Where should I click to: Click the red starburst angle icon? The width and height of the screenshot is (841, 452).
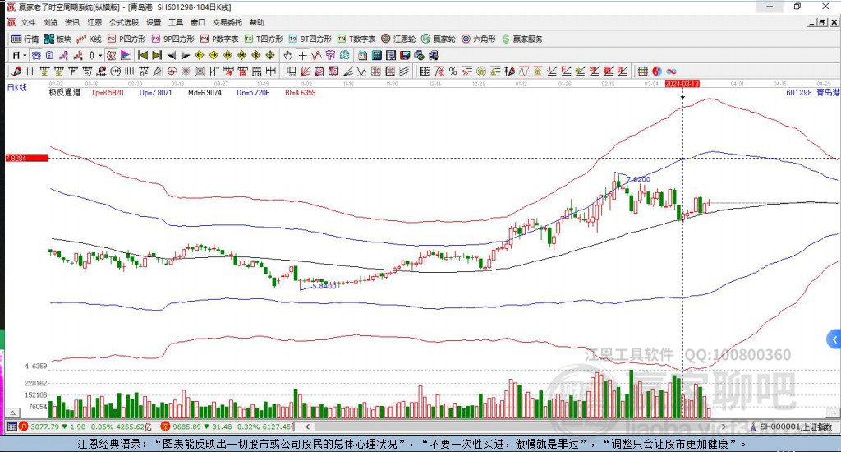point(185,71)
